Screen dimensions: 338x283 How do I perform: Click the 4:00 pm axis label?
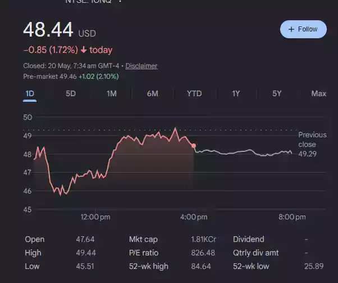pos(194,217)
